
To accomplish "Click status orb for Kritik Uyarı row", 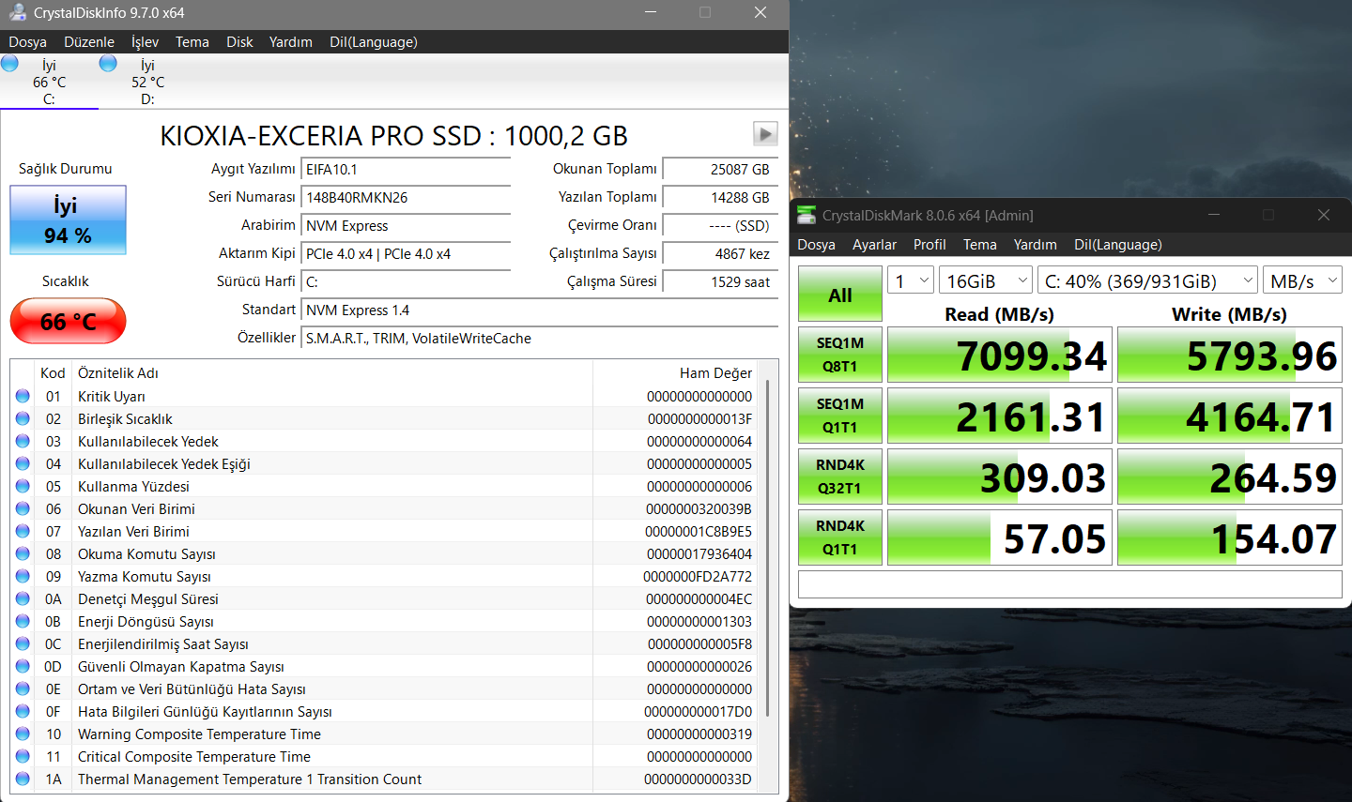I will click(23, 396).
